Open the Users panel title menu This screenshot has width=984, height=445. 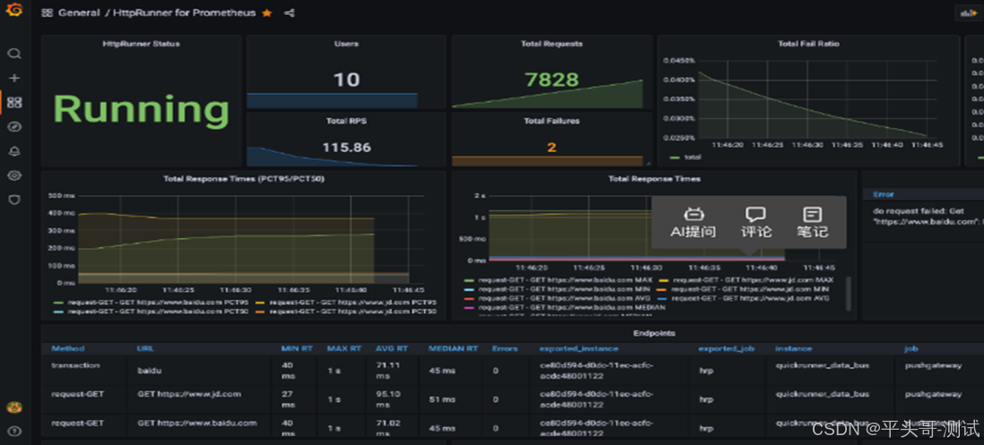(347, 44)
